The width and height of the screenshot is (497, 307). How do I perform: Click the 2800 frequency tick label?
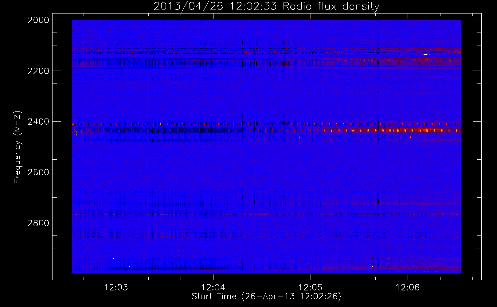click(x=38, y=223)
